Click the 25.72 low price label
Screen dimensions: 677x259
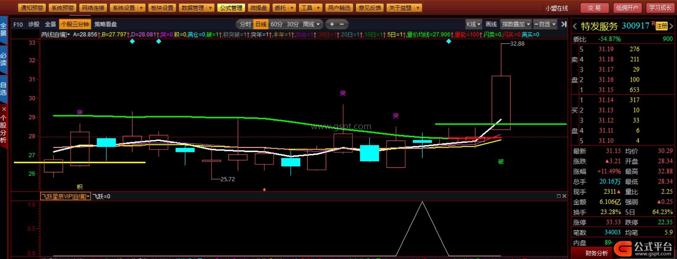tap(228, 179)
